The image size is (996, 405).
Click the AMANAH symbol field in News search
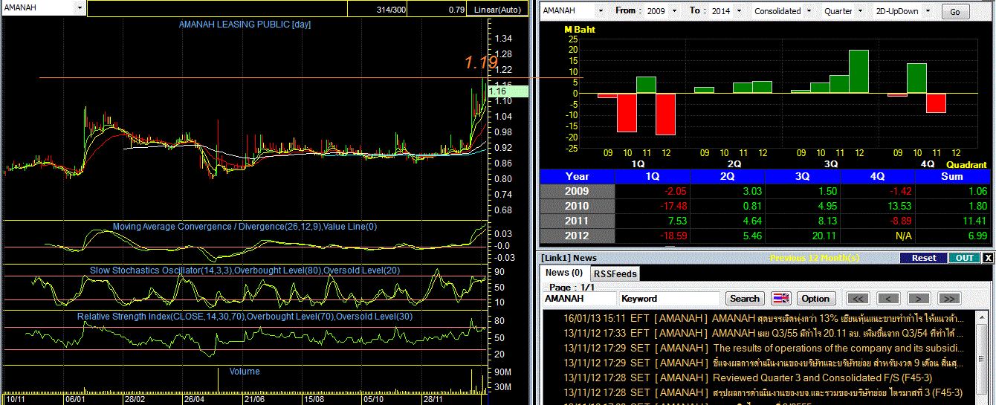coord(579,298)
